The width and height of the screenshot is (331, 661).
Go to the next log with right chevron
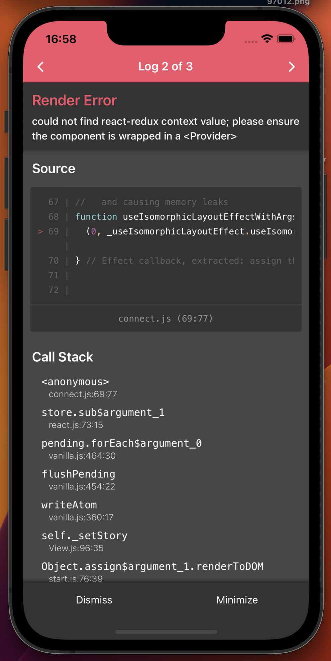tap(292, 67)
